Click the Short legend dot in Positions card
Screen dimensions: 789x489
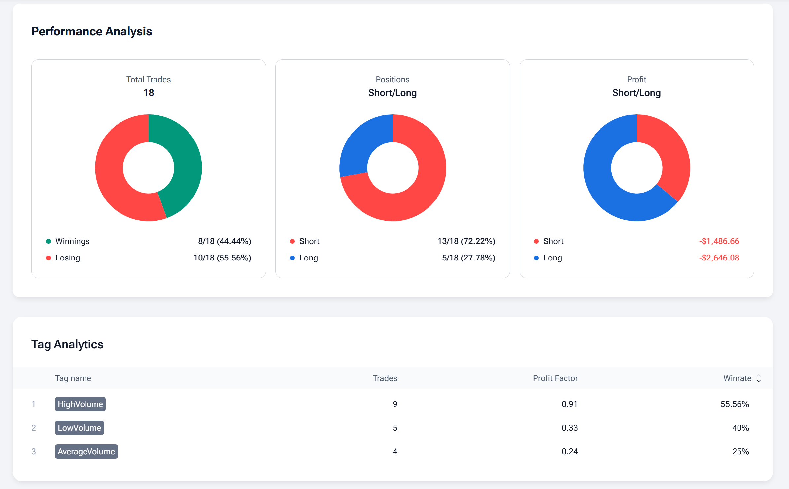[292, 241]
